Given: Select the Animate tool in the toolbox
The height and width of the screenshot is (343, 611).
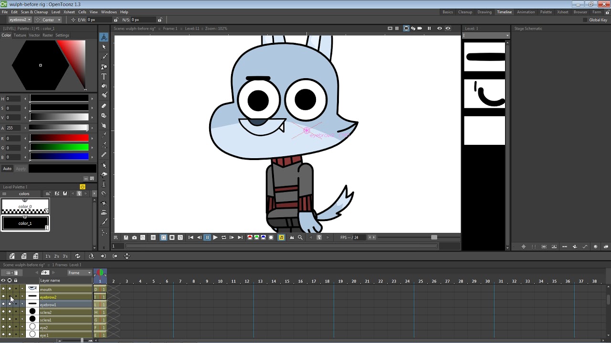Looking at the screenshot, I should point(104,37).
